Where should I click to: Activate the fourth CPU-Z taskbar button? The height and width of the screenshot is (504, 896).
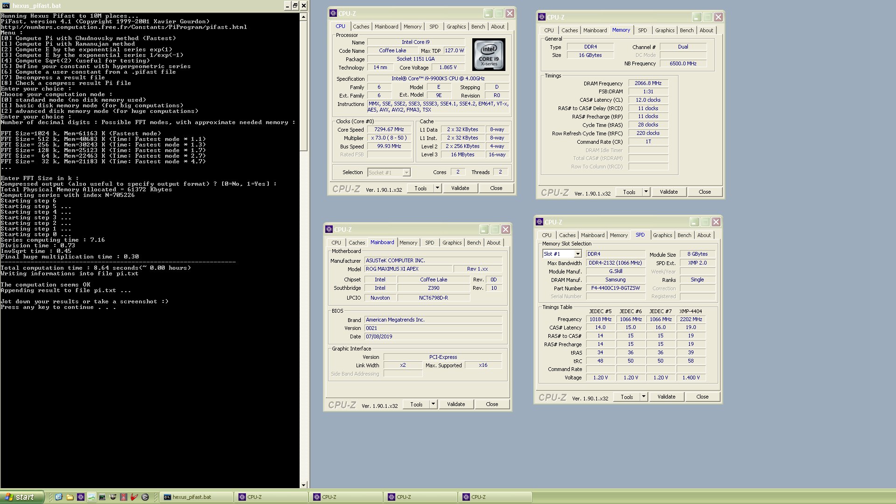point(495,497)
